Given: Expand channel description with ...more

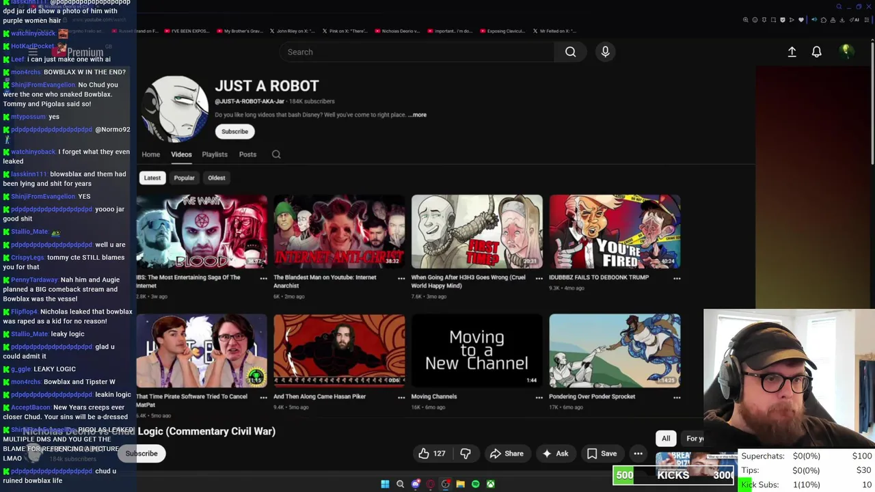Looking at the screenshot, I should click(x=417, y=115).
